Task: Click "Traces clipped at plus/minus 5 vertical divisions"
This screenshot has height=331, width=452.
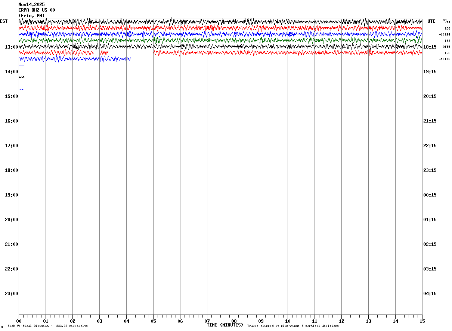Action: [293, 326]
